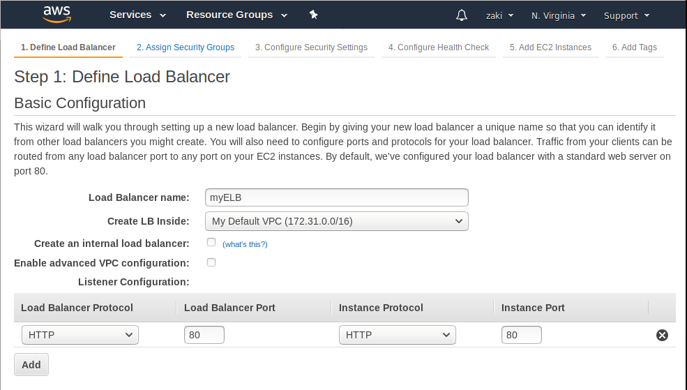Click the AWS logo home icon

click(57, 15)
